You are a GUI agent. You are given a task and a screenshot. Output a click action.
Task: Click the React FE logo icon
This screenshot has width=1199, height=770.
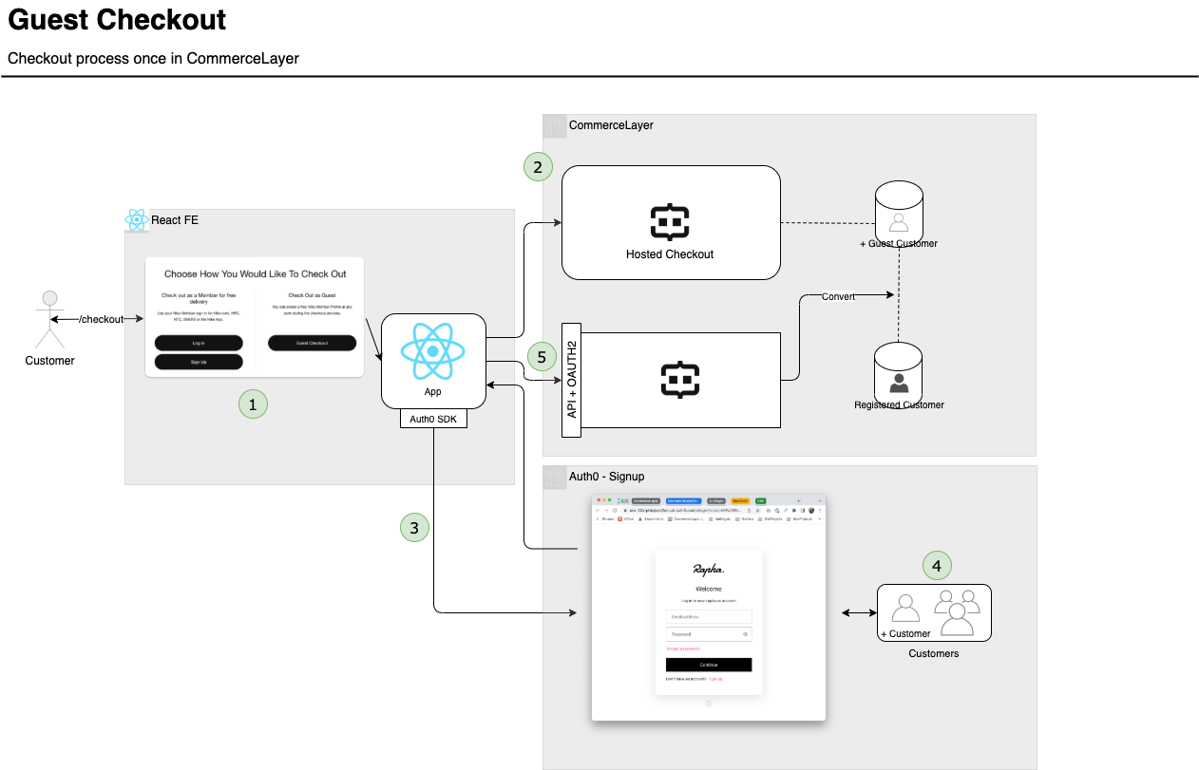click(137, 220)
